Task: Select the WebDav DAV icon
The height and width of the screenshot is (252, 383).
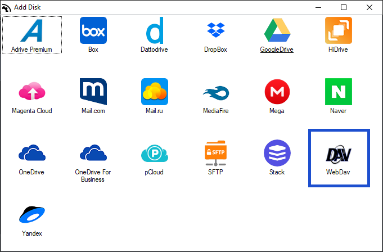Action: [339, 154]
